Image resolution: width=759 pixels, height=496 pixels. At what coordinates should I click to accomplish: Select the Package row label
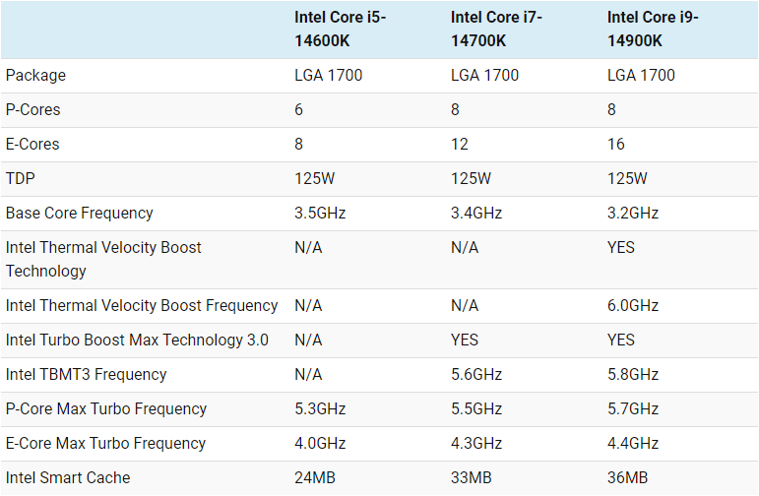[x=36, y=75]
